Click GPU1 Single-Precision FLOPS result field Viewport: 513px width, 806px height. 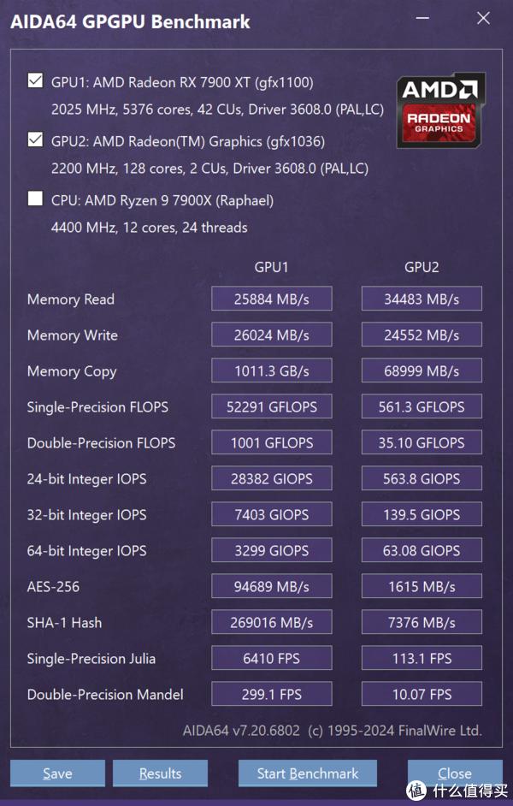(272, 406)
